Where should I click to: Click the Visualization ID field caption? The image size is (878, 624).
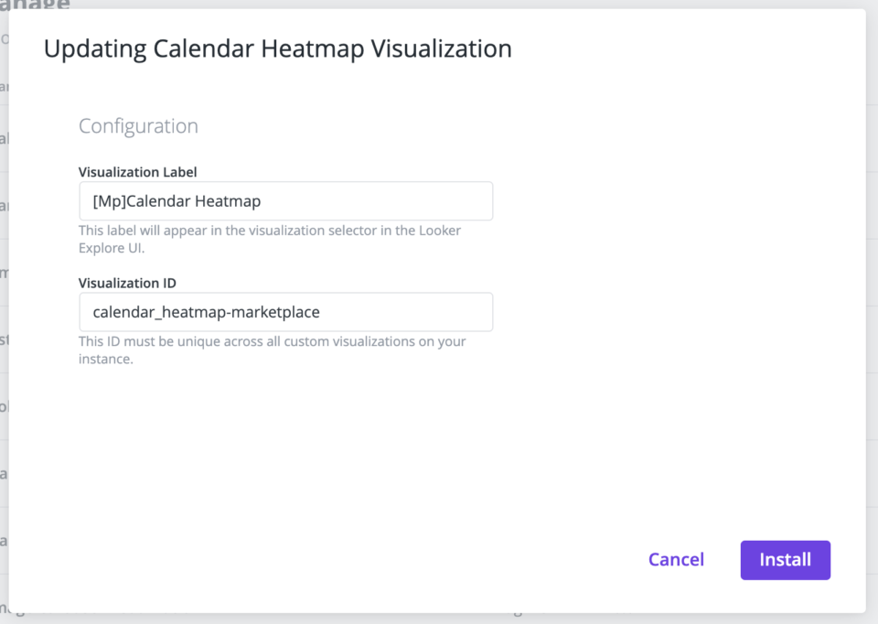[x=127, y=283]
